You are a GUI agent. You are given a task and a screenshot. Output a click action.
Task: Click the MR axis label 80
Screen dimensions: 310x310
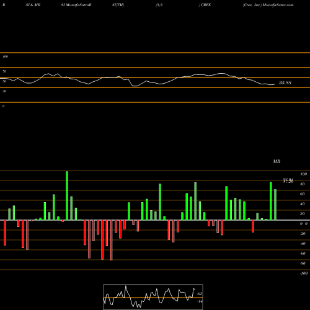303,184
